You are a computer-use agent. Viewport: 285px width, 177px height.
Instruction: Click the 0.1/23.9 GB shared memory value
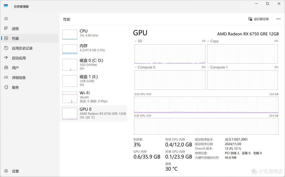point(178,157)
